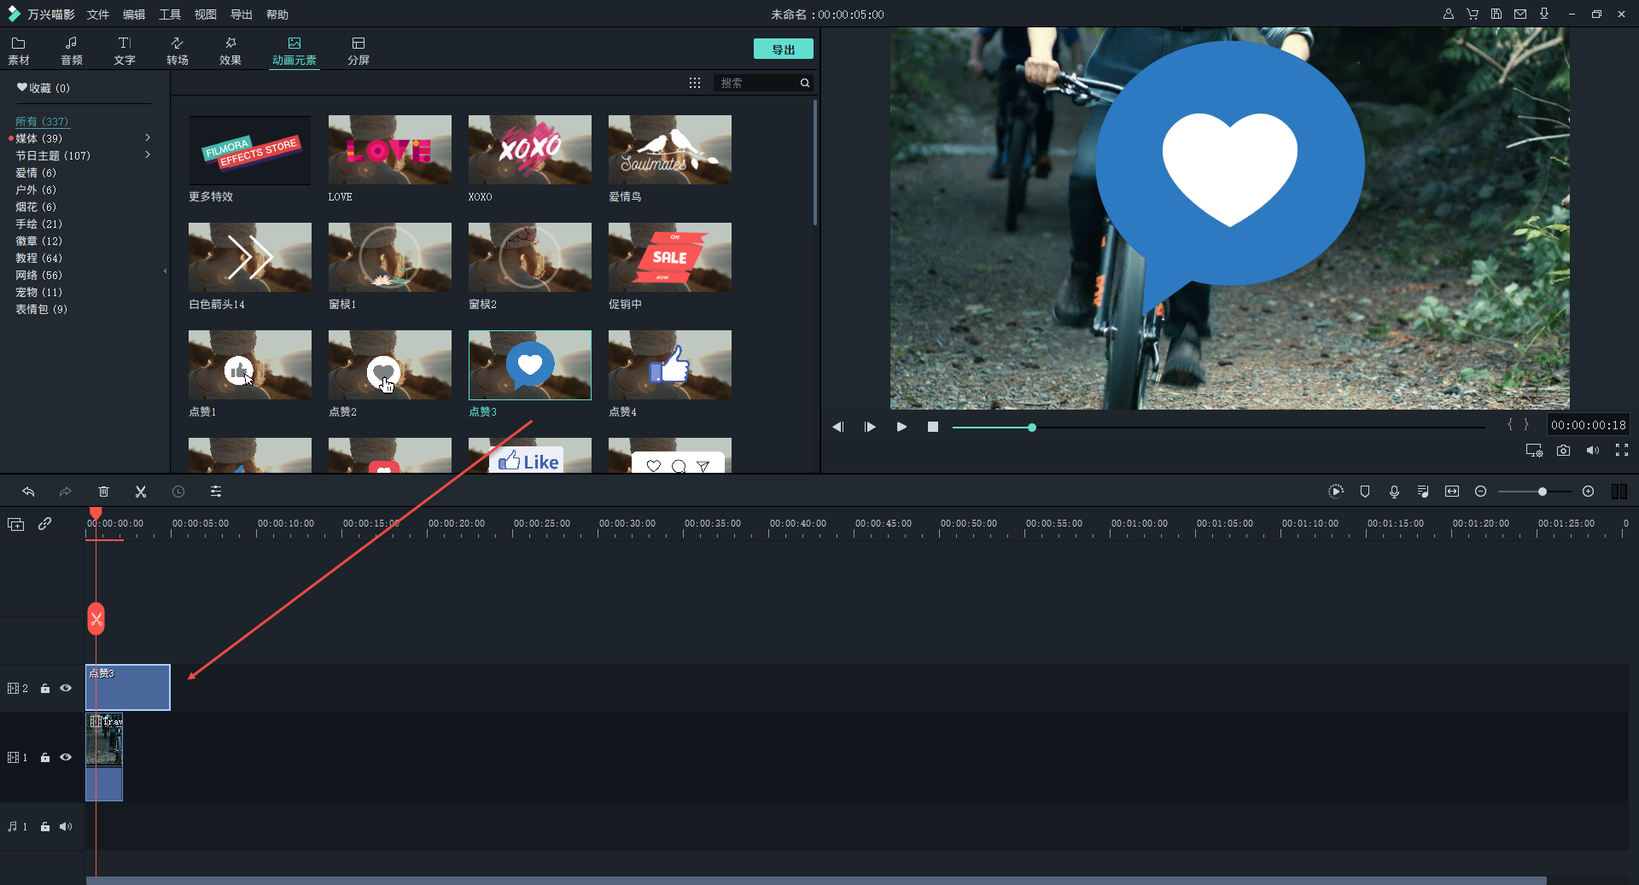
Task: Open the 工具 menu
Action: pos(169,15)
